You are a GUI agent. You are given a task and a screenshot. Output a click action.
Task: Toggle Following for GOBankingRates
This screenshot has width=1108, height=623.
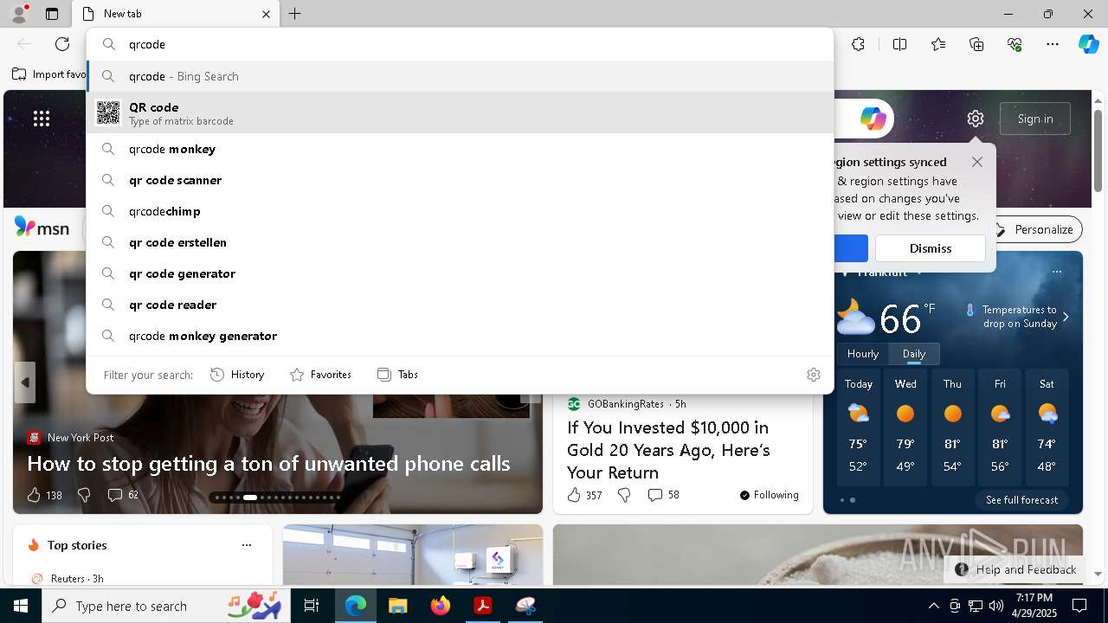[x=769, y=495]
